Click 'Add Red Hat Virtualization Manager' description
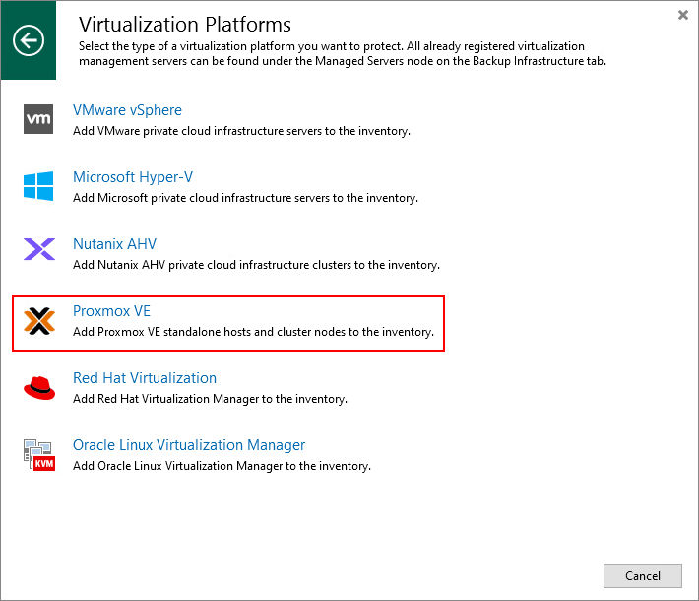Screen dimensions: 699x601 pos(210,399)
